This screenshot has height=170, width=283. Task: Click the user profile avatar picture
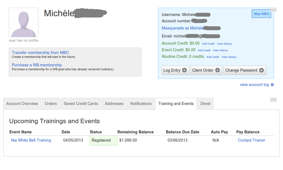coord(24,23)
